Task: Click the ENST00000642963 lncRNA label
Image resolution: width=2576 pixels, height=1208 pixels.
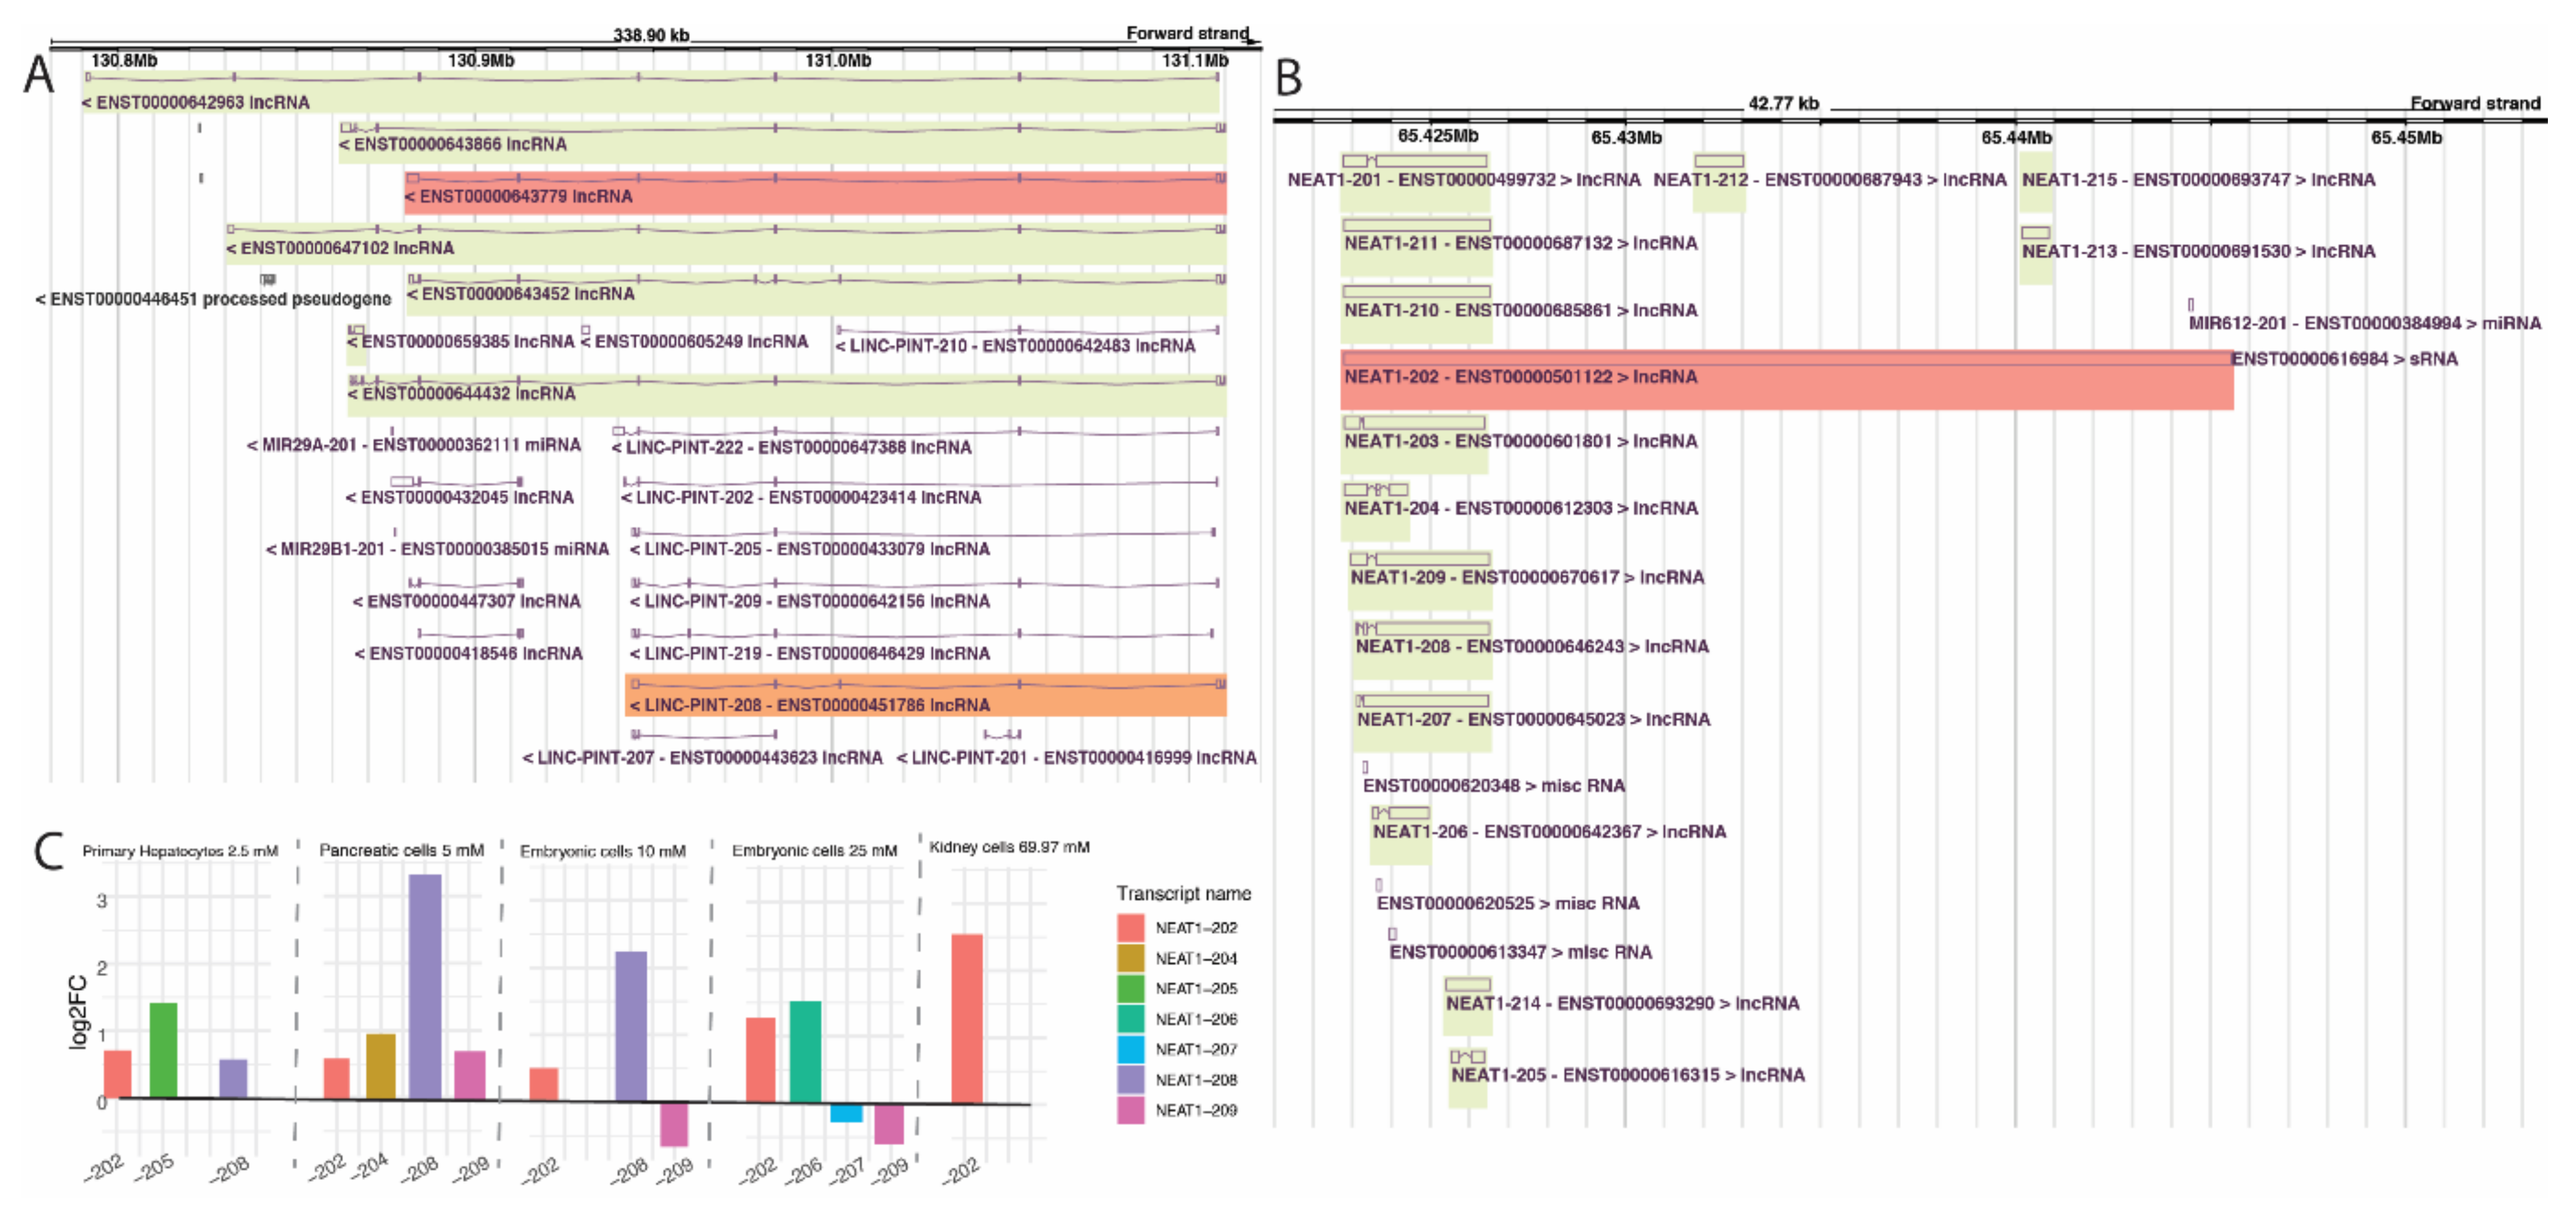Action: 196,102
